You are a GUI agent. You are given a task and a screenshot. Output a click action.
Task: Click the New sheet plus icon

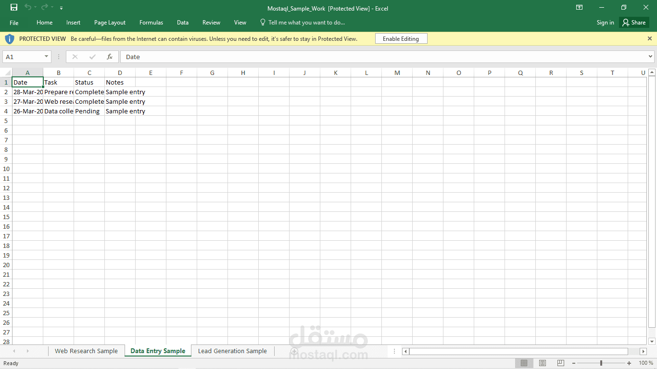coord(294,351)
